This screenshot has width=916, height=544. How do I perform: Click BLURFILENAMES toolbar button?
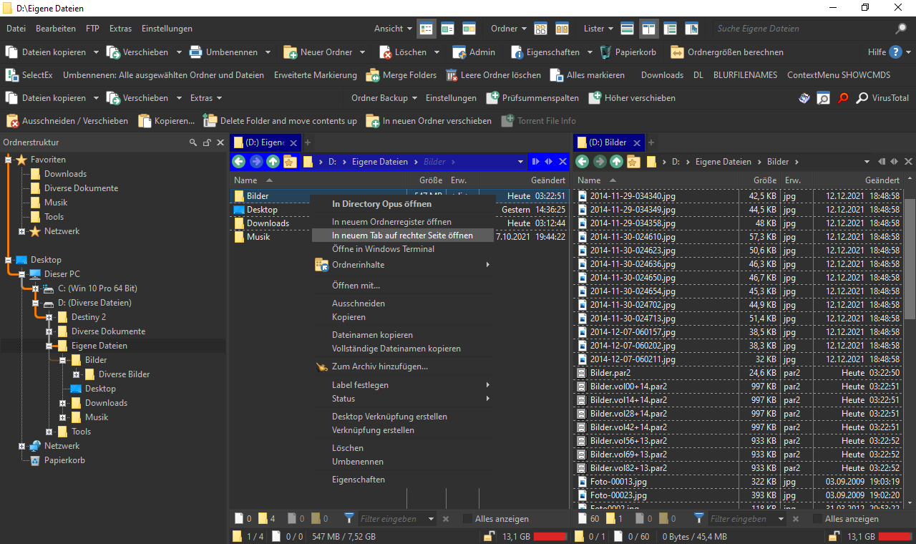745,75
